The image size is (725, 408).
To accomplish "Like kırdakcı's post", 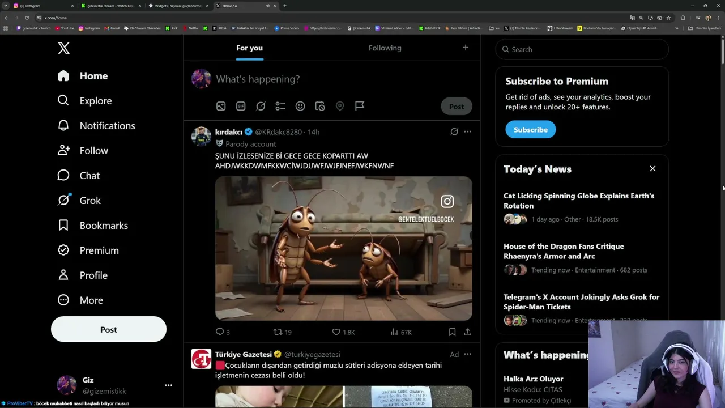I will pyautogui.click(x=343, y=332).
